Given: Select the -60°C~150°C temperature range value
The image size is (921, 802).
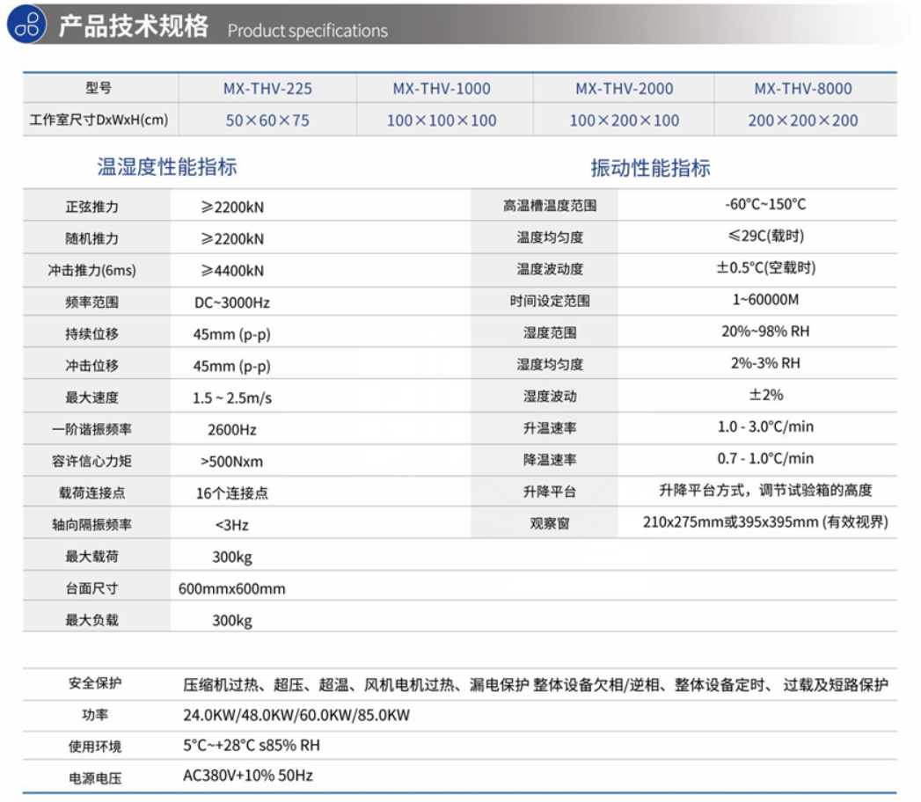Looking at the screenshot, I should click(x=765, y=204).
